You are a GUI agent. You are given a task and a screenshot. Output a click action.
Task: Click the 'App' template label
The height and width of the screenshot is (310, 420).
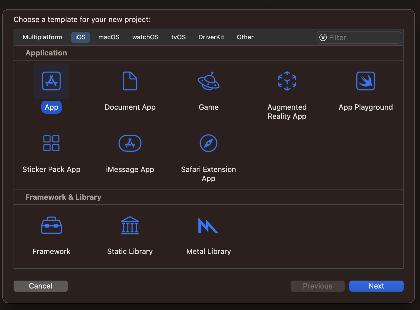[51, 107]
